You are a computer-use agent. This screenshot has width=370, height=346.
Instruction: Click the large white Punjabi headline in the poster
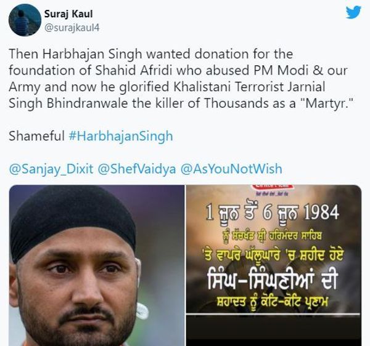click(x=273, y=281)
